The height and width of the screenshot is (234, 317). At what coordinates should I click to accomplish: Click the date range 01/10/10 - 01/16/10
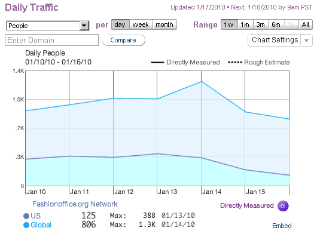coord(59,62)
